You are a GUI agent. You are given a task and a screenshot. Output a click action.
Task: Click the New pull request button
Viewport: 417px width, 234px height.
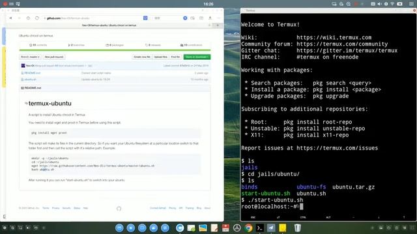coord(54,57)
